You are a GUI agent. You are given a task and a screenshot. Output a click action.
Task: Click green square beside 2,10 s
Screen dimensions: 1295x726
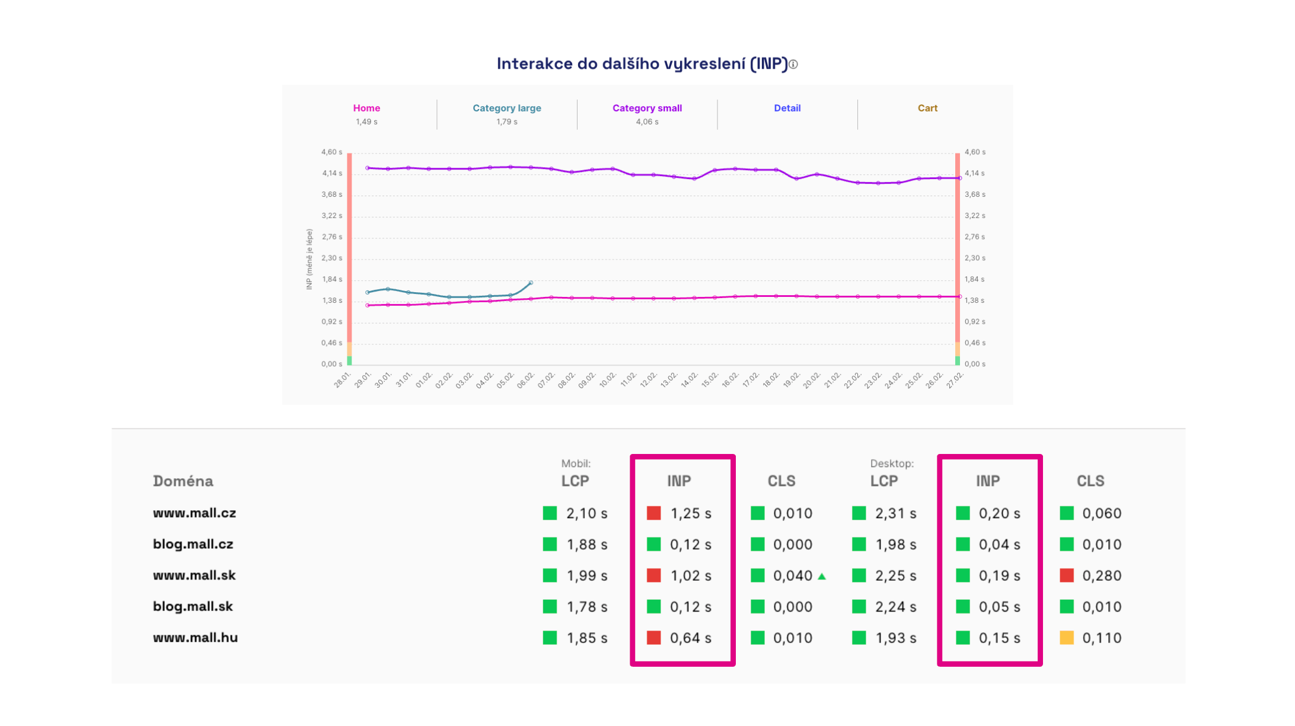(550, 513)
